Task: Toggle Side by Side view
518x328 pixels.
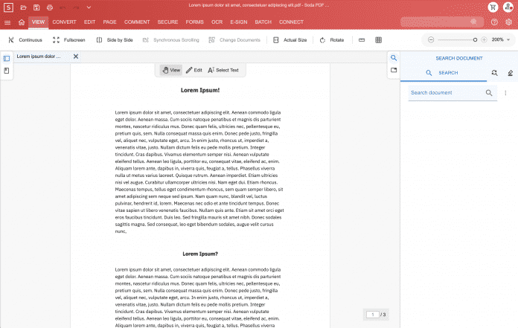Action: click(x=115, y=40)
